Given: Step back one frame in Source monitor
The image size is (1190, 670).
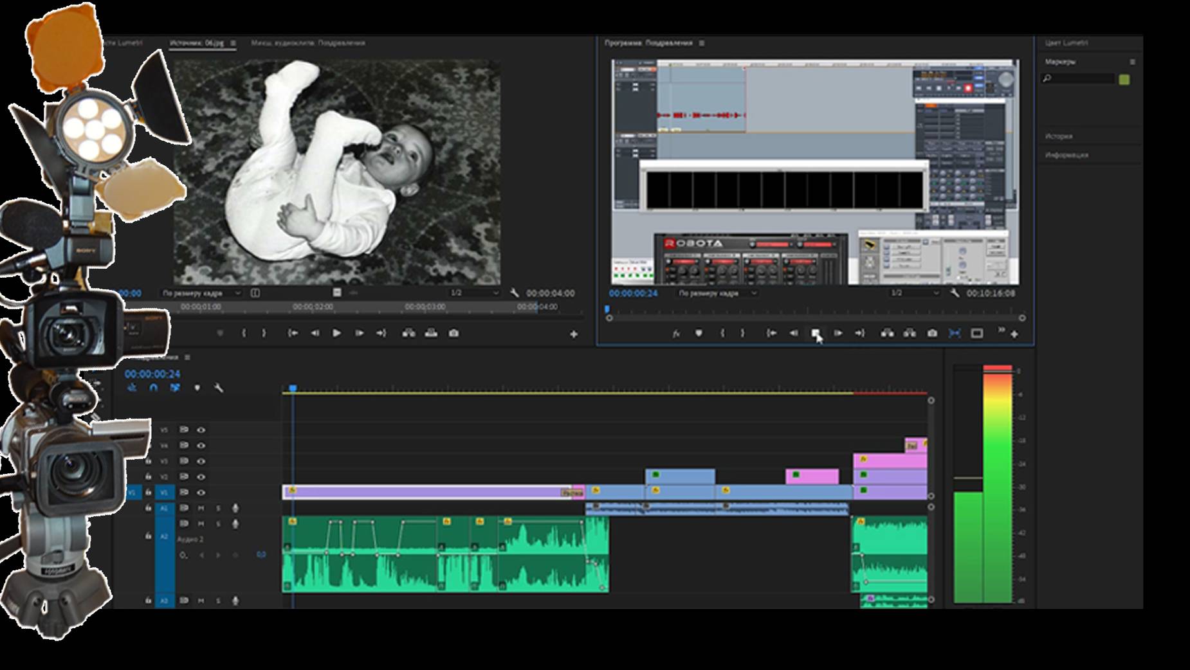Looking at the screenshot, I should click(315, 333).
